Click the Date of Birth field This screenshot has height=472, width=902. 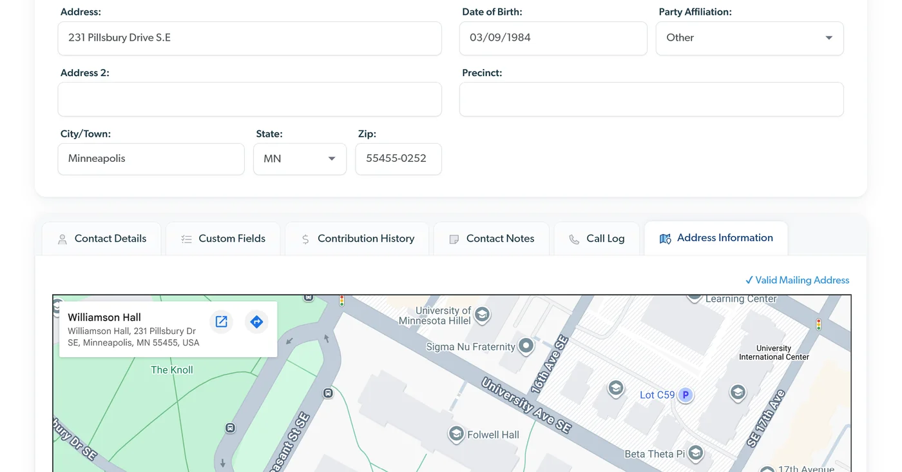(x=553, y=38)
